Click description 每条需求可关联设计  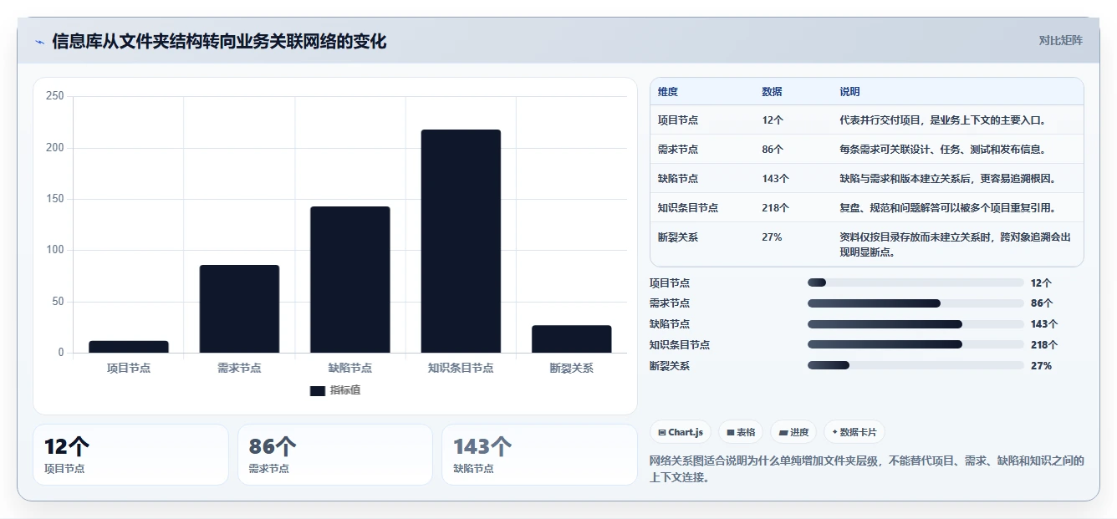point(943,150)
